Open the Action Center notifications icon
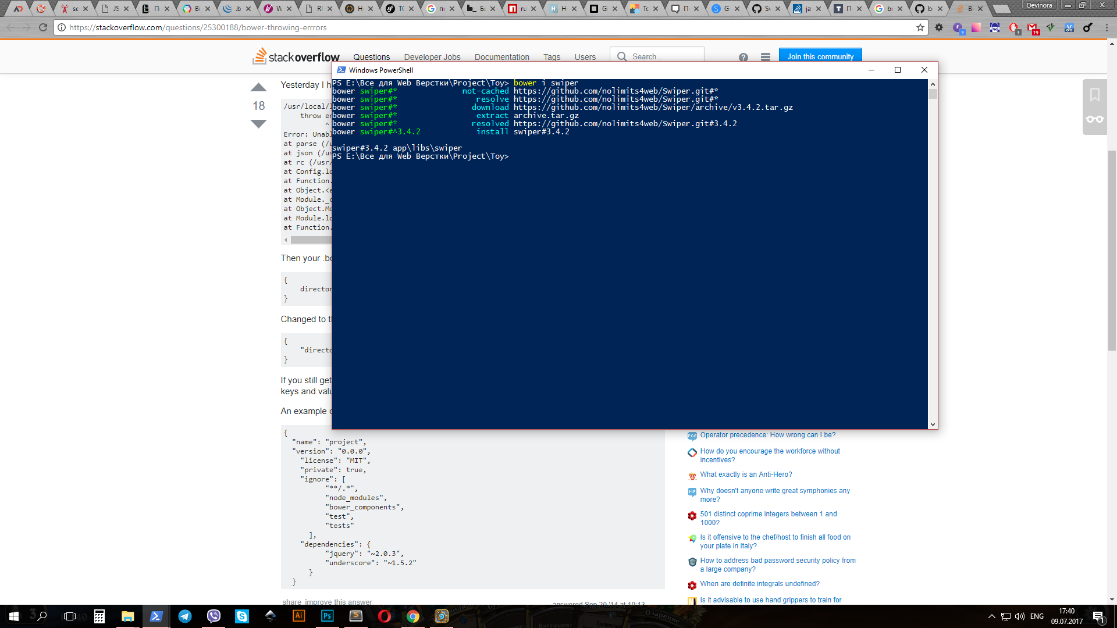 [x=1098, y=616]
